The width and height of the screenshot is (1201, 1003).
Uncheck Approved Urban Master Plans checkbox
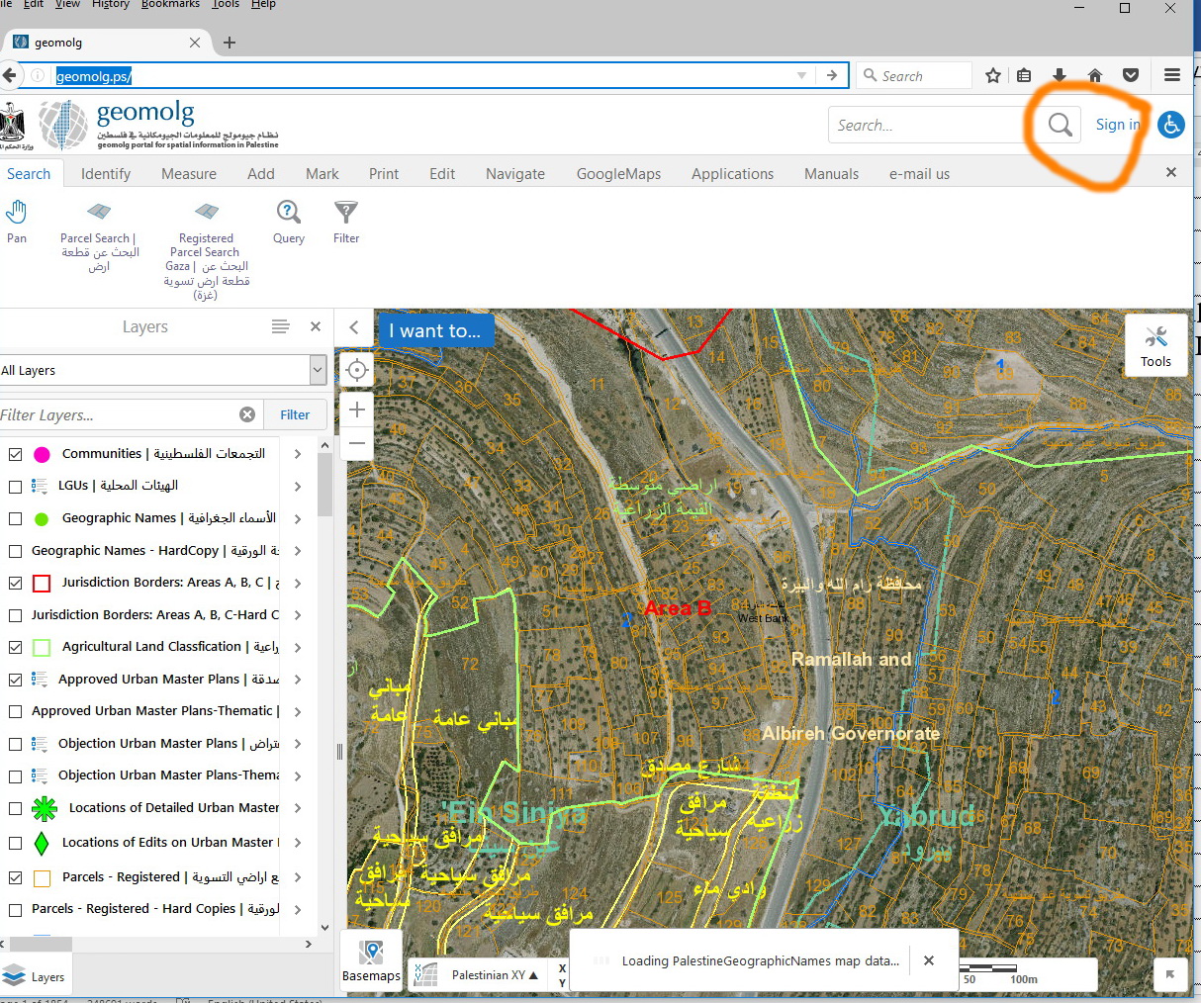[x=15, y=680]
